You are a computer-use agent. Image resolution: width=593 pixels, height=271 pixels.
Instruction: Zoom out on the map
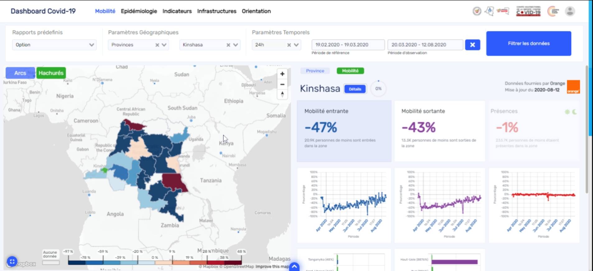(282, 84)
